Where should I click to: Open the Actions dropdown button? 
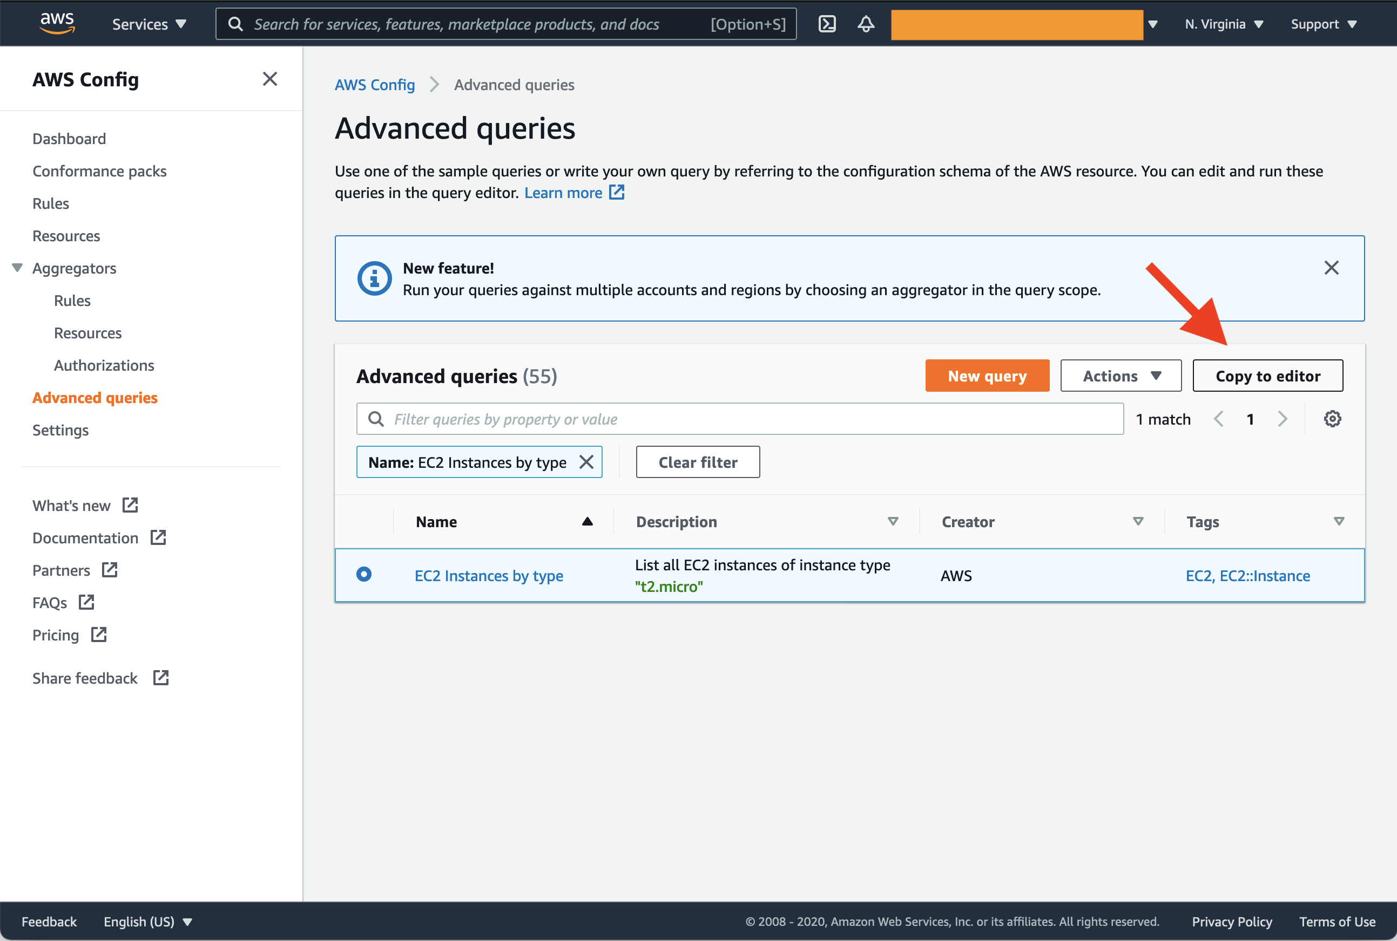(1121, 376)
